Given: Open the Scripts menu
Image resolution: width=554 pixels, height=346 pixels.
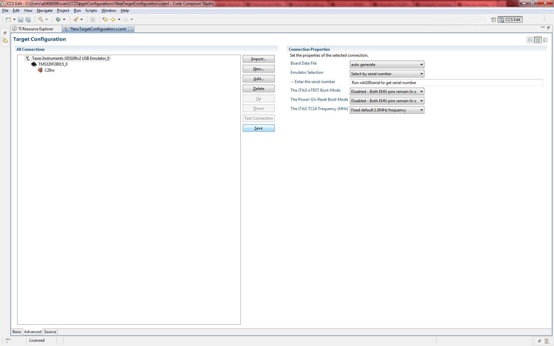Looking at the screenshot, I should pyautogui.click(x=91, y=10).
